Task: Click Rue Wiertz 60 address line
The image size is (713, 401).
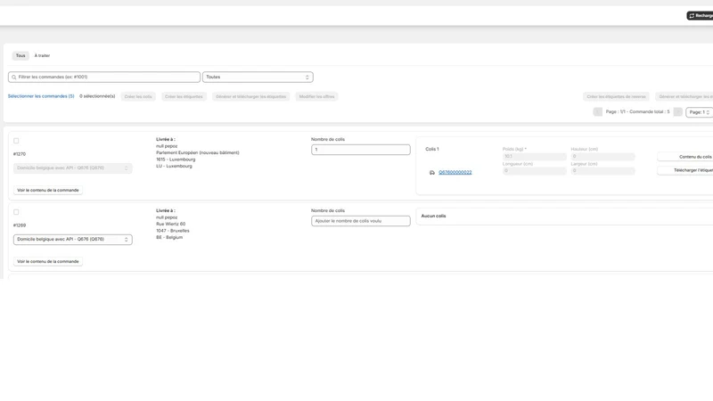Action: point(170,225)
